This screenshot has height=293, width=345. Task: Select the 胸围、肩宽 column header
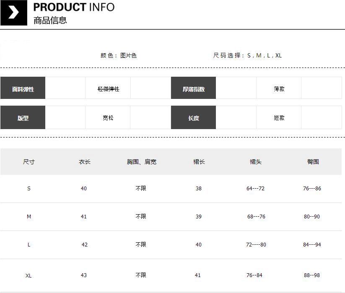coord(141,162)
